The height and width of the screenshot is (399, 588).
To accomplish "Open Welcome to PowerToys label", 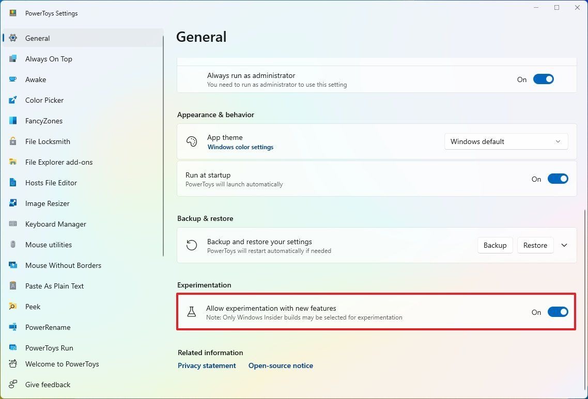I will 62,364.
